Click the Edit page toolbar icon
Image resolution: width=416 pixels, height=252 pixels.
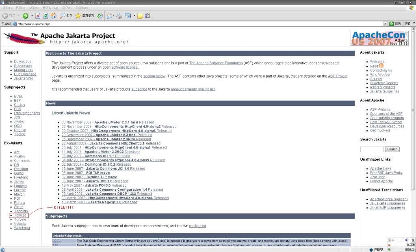coord(128,16)
